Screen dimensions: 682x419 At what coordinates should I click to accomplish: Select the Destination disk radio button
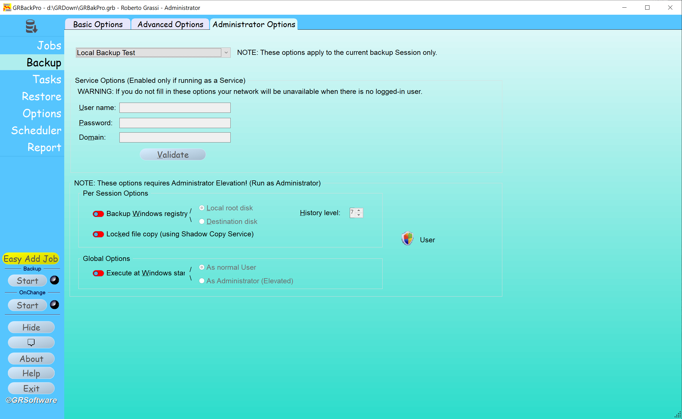202,221
